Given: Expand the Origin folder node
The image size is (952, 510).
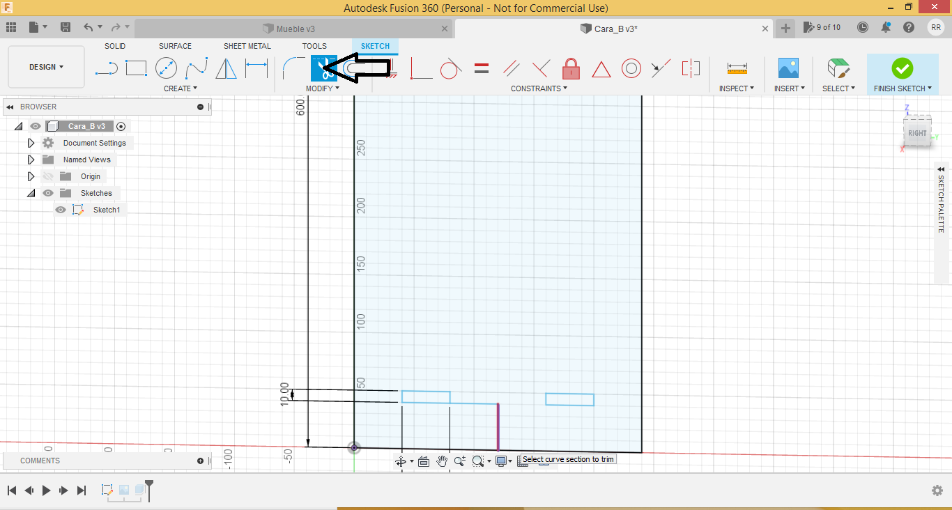Looking at the screenshot, I should (31, 176).
